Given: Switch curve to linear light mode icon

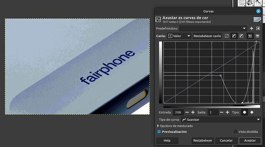Looking at the screenshot, I should pos(227,36).
